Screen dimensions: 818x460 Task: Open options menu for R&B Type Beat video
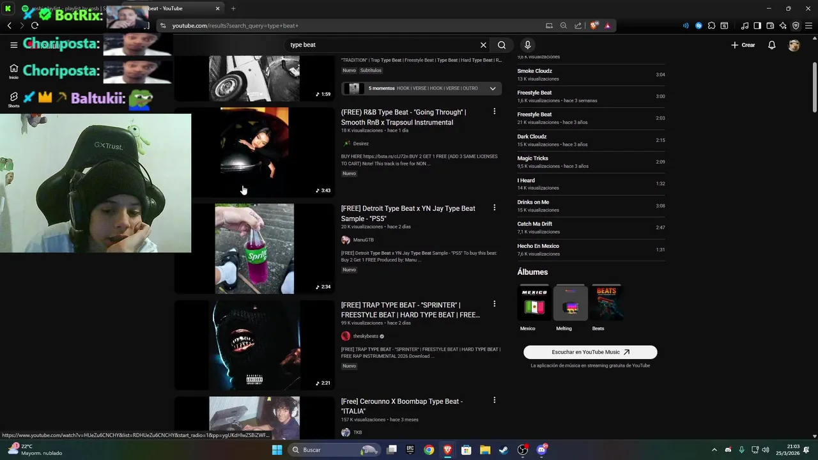(494, 112)
